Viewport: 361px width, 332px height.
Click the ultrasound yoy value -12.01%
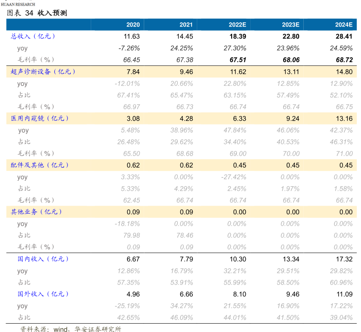pyautogui.click(x=127, y=84)
